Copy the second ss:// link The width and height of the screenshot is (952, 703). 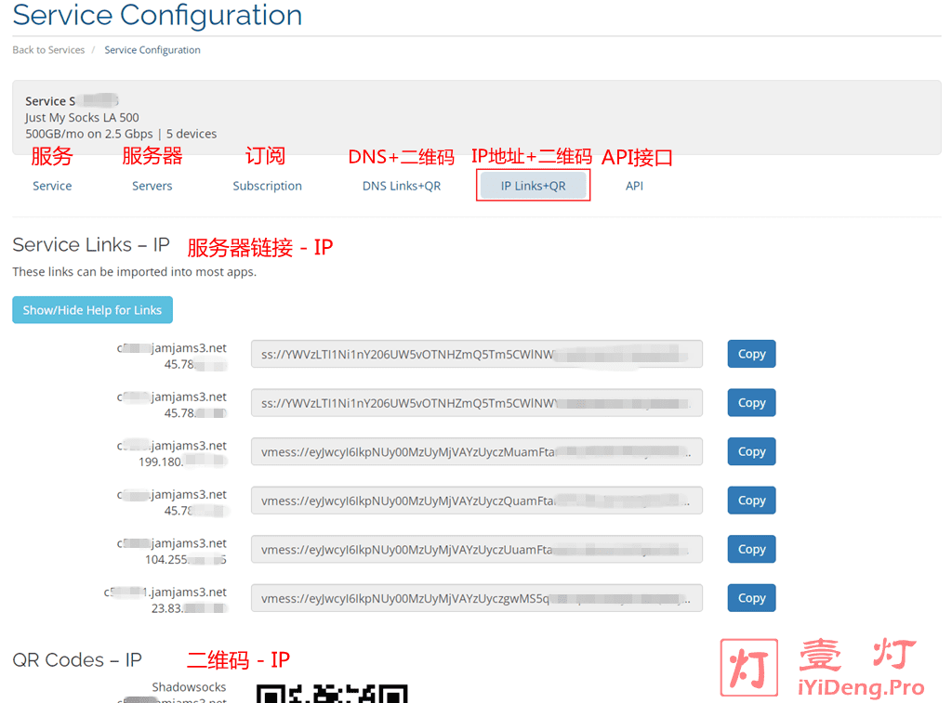[751, 403]
